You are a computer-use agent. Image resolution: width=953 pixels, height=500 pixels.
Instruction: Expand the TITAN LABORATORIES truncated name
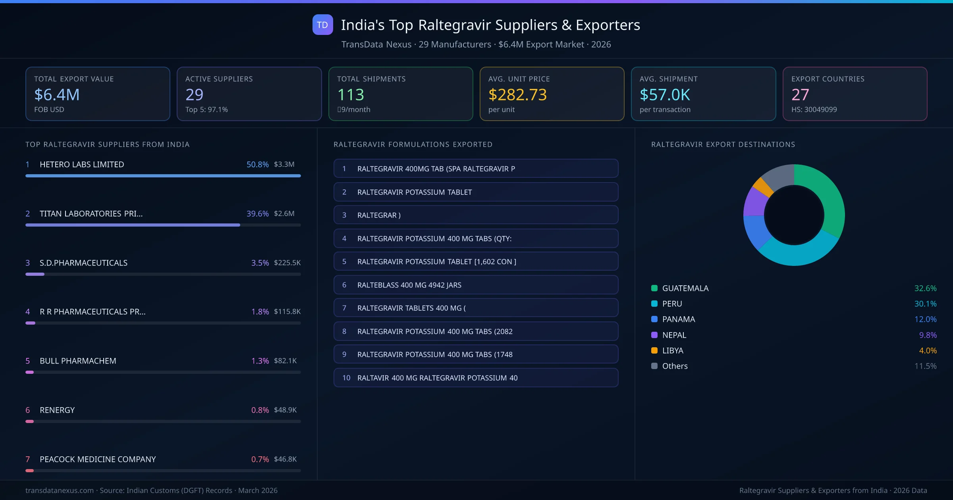coord(91,213)
